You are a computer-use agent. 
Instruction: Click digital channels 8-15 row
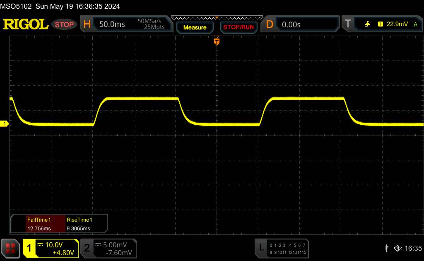tap(287, 252)
